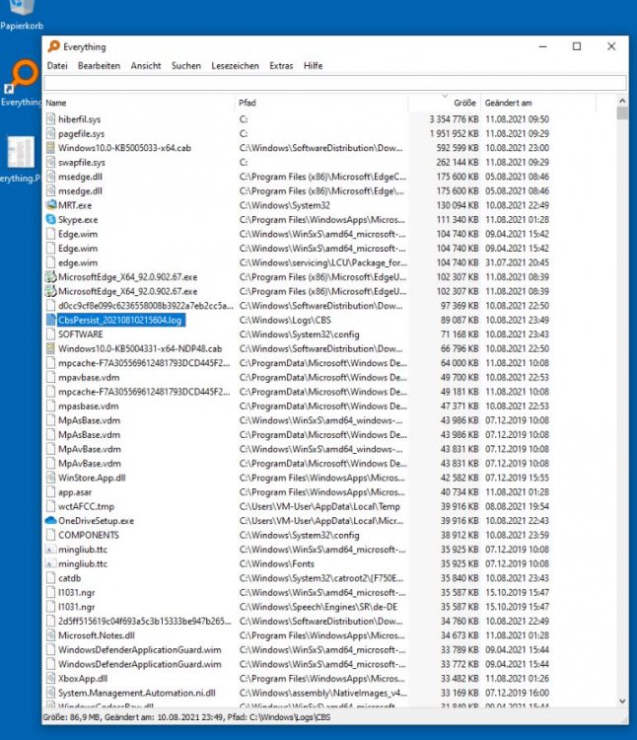Open the Extras menu
Screen dimensions: 637x740
pos(281,65)
